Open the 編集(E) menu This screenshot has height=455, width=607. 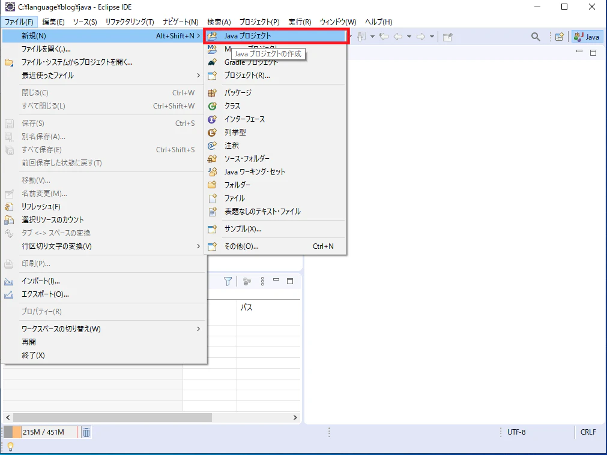point(53,22)
